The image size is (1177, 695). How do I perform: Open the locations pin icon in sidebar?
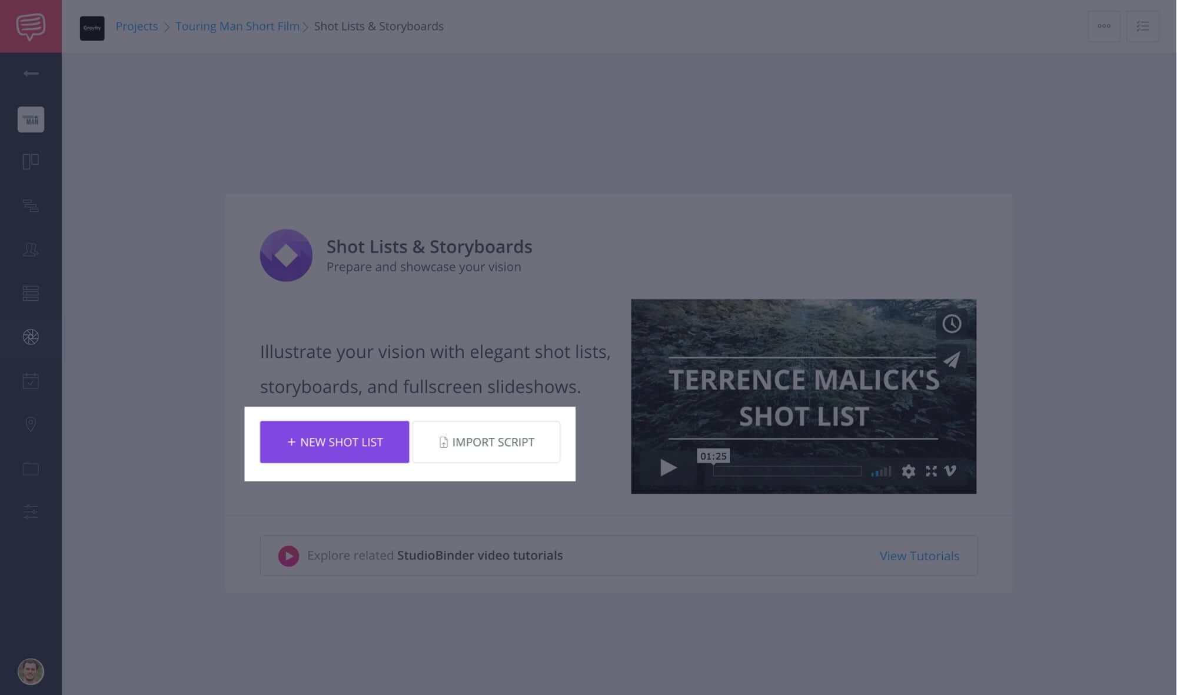pyautogui.click(x=31, y=424)
